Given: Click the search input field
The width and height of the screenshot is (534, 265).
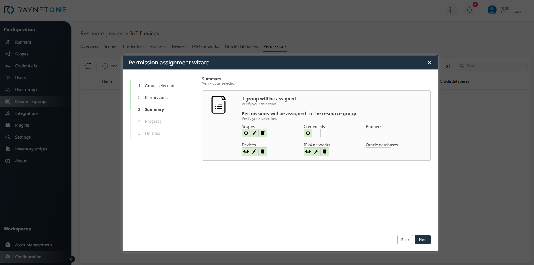Looking at the screenshot, I should pos(492,66).
